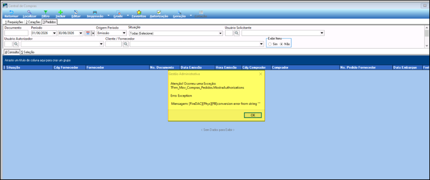Click the Autorização checkmark icon
Image resolution: width=430 pixels, height=180 pixels.
tap(159, 12)
